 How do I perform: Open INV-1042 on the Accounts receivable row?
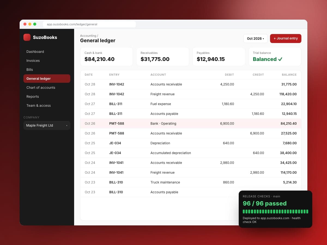(x=117, y=84)
